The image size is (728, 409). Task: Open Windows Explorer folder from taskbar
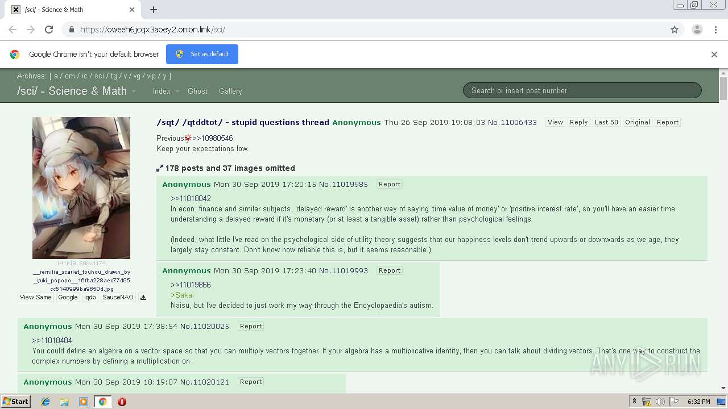pos(64,402)
